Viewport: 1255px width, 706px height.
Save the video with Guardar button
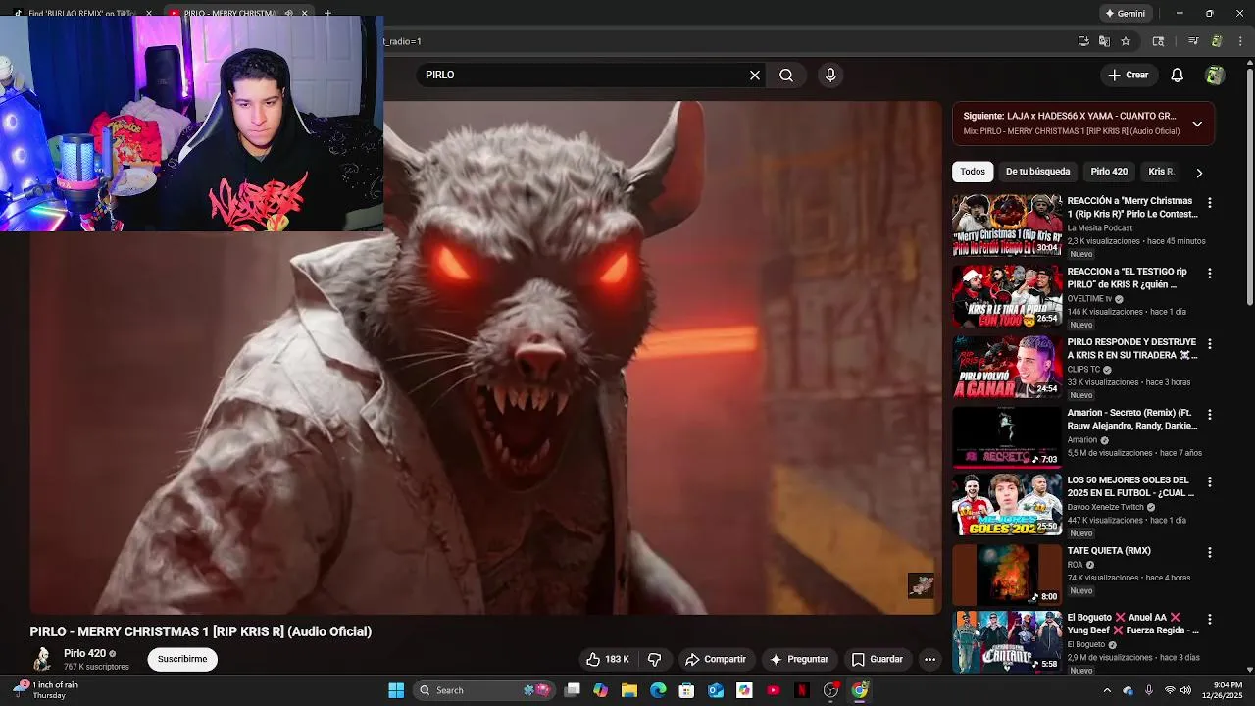(877, 659)
